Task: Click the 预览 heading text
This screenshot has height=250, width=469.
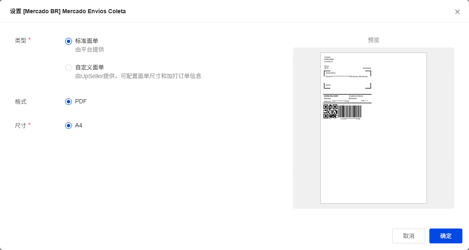Action: click(373, 40)
